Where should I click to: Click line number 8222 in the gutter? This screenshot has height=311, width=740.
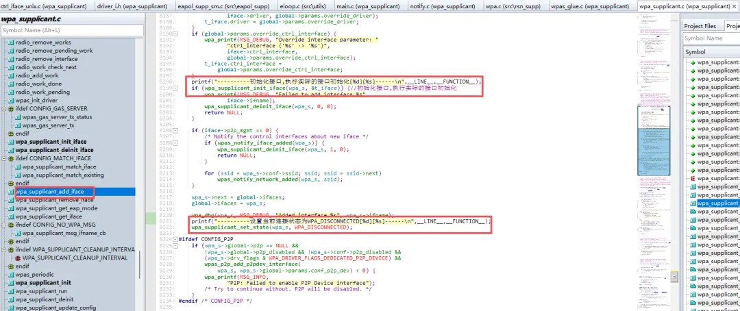tap(165, 227)
